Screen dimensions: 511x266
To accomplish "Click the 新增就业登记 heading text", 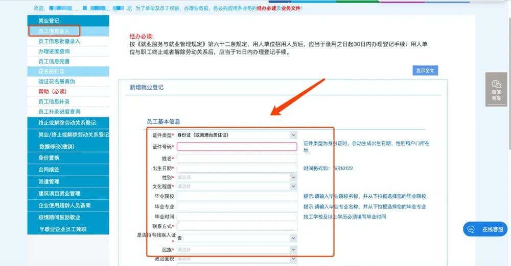I will tap(147, 87).
